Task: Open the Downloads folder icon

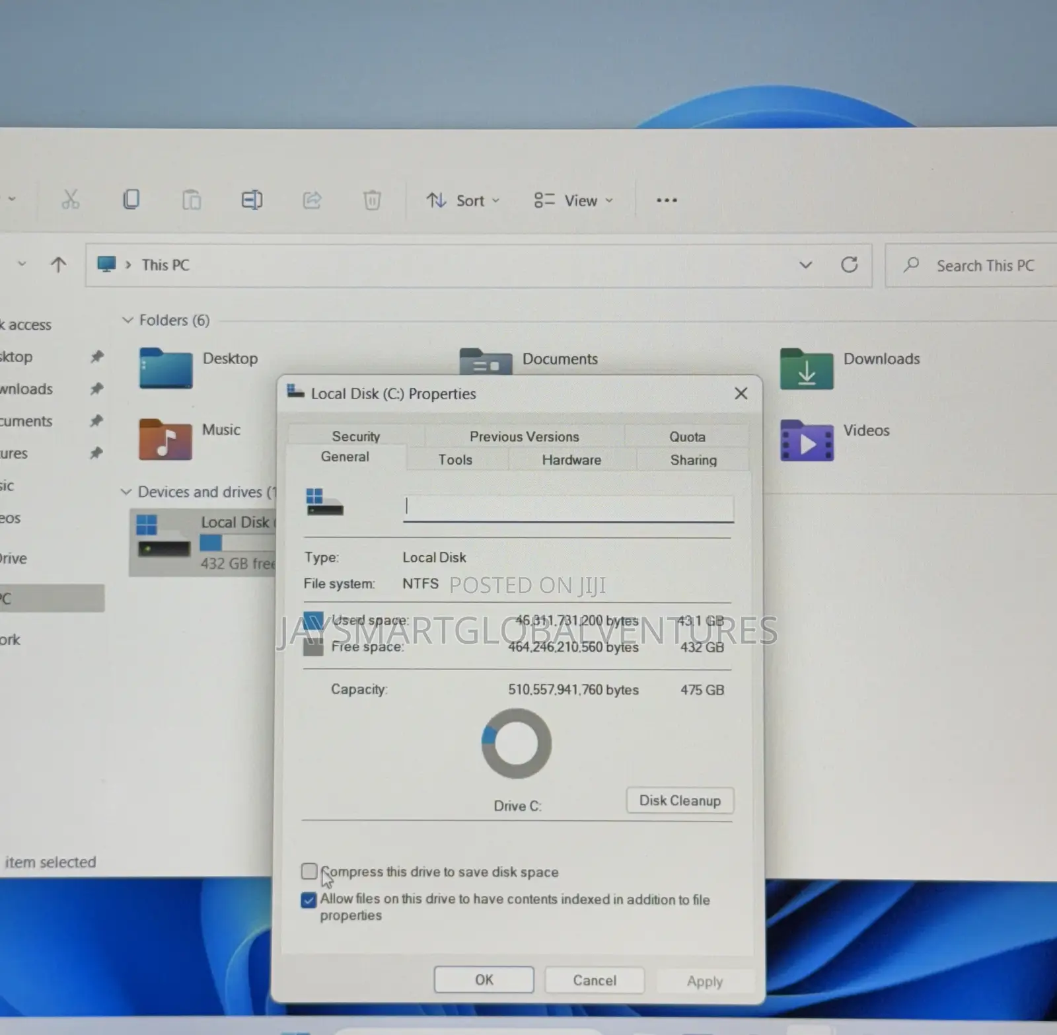Action: coord(807,369)
